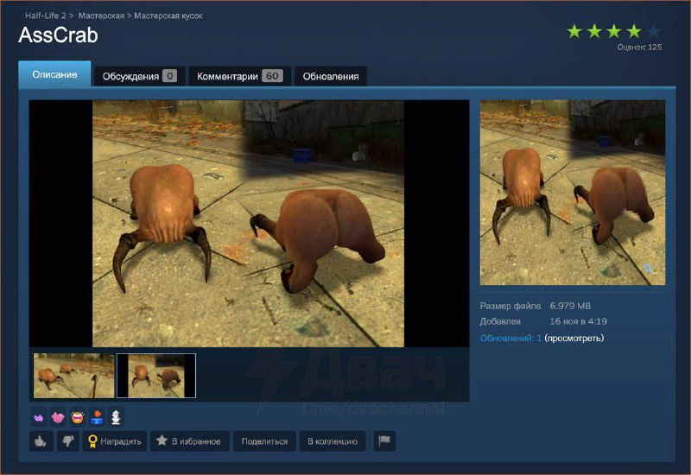Screen dimensions: 691x475
Task: Click the (просмотреть) link
Action: pyautogui.click(x=574, y=338)
